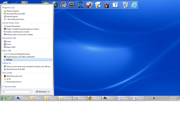Switch to the A Fond F... Word document

(138, 98)
